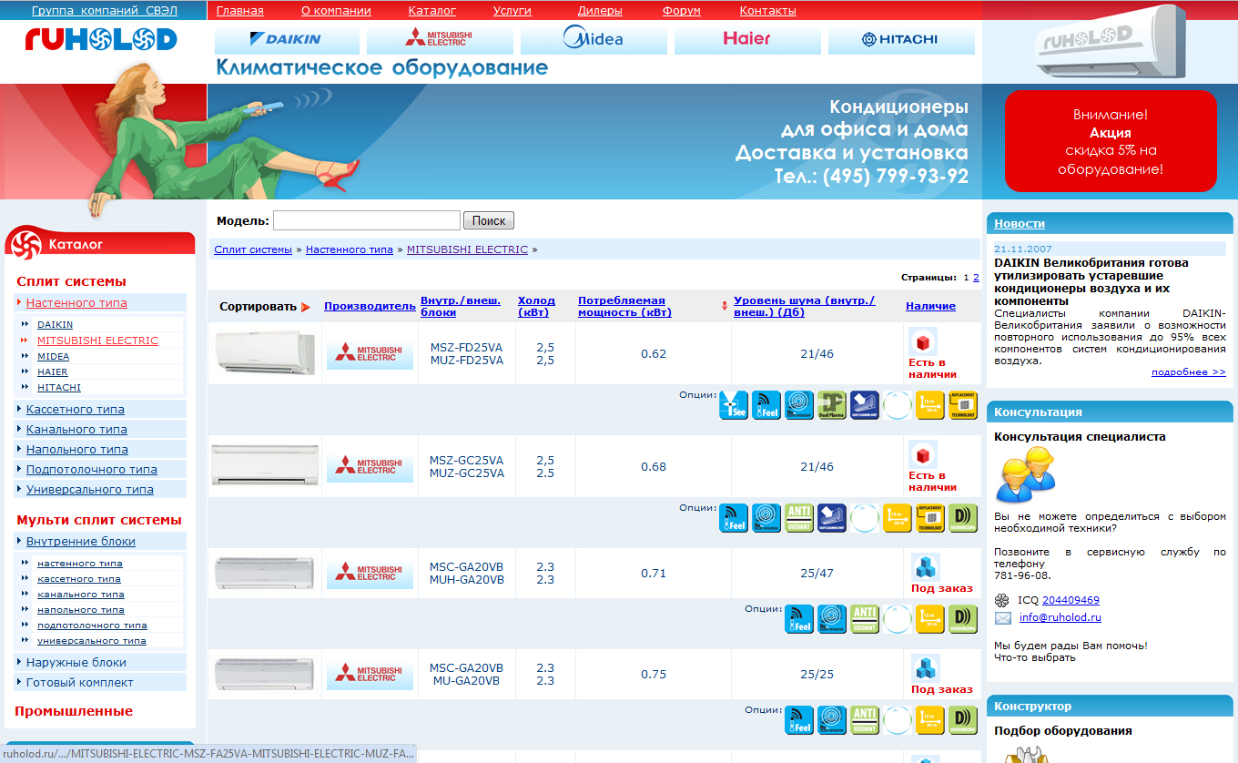Expand Универсального типа in the catalog sidebar
This screenshot has height=763, width=1238.
tap(90, 490)
